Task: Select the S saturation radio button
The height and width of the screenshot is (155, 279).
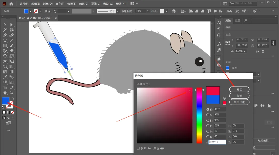Action: coord(208,115)
